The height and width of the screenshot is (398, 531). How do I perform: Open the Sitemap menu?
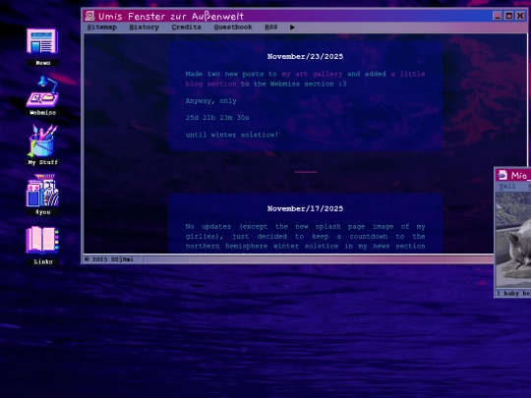[x=101, y=28]
